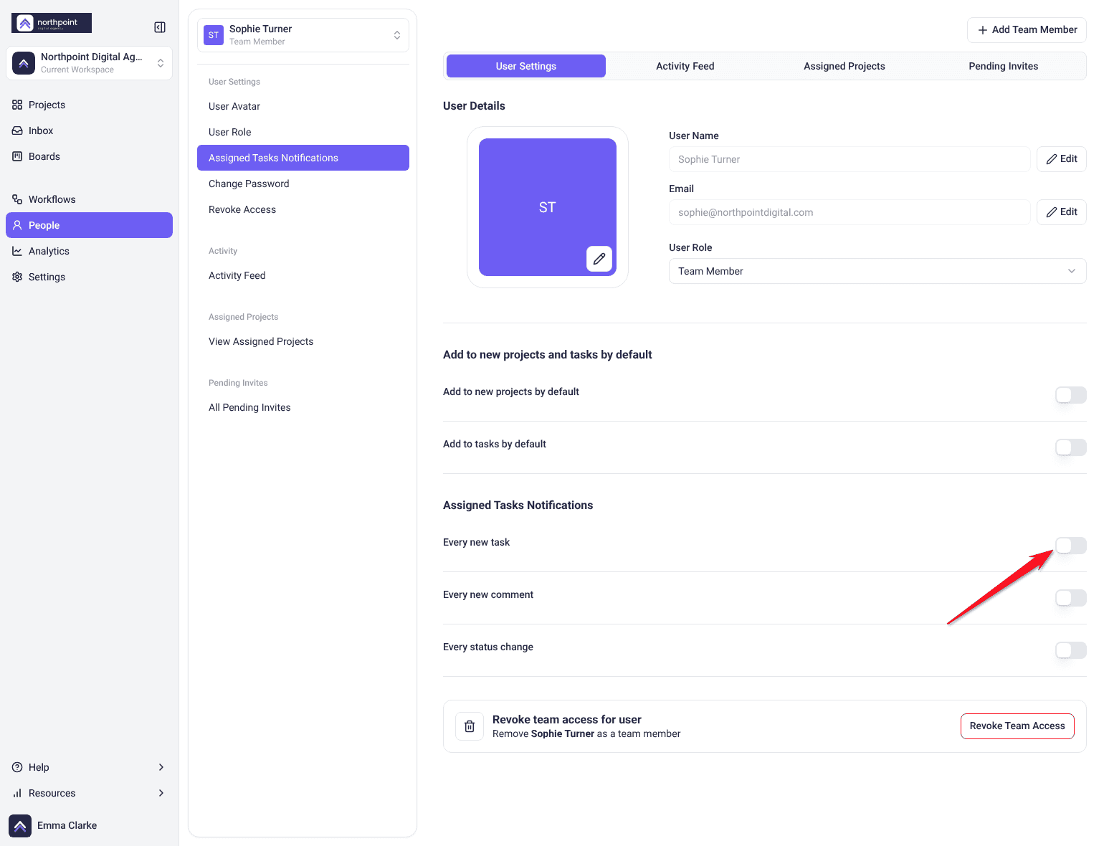
Task: Select Revoke Access in settings list
Action: [x=303, y=209]
